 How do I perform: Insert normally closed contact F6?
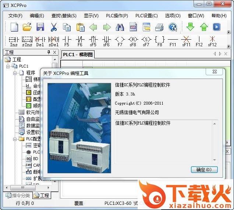pos(80,41)
